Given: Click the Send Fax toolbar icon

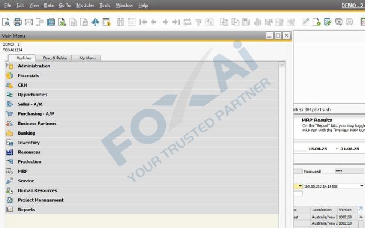Looking at the screenshot, I should point(51,22).
